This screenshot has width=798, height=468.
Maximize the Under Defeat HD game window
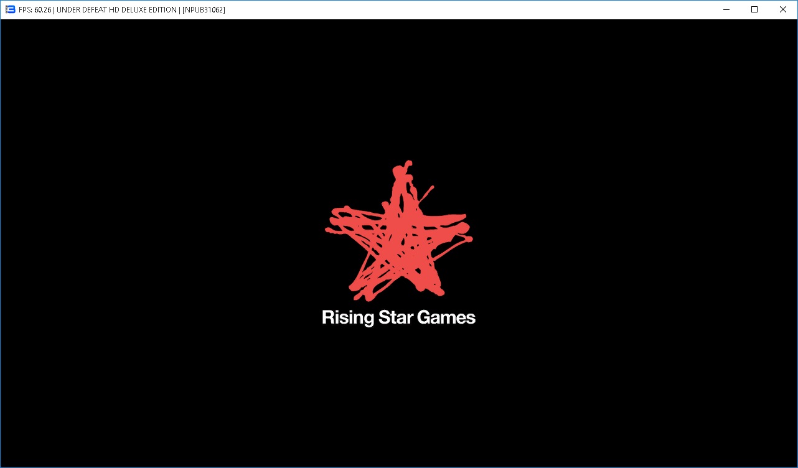pos(754,9)
